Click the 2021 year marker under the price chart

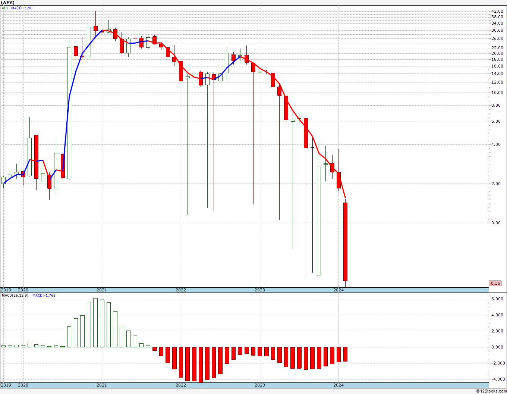[102, 290]
